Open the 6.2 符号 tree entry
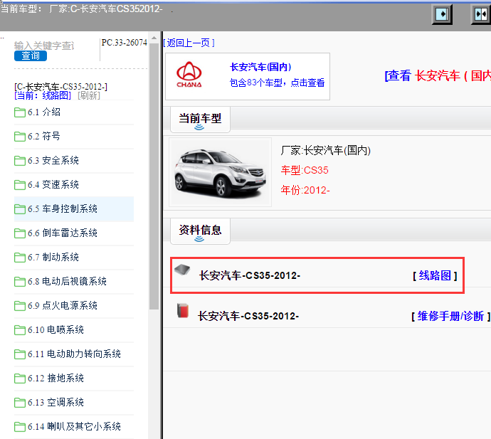The height and width of the screenshot is (439, 491). tap(44, 136)
